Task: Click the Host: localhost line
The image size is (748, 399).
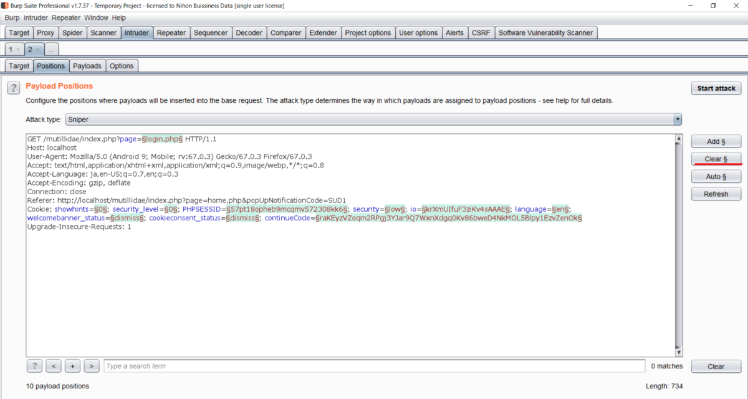Action: pos(52,148)
